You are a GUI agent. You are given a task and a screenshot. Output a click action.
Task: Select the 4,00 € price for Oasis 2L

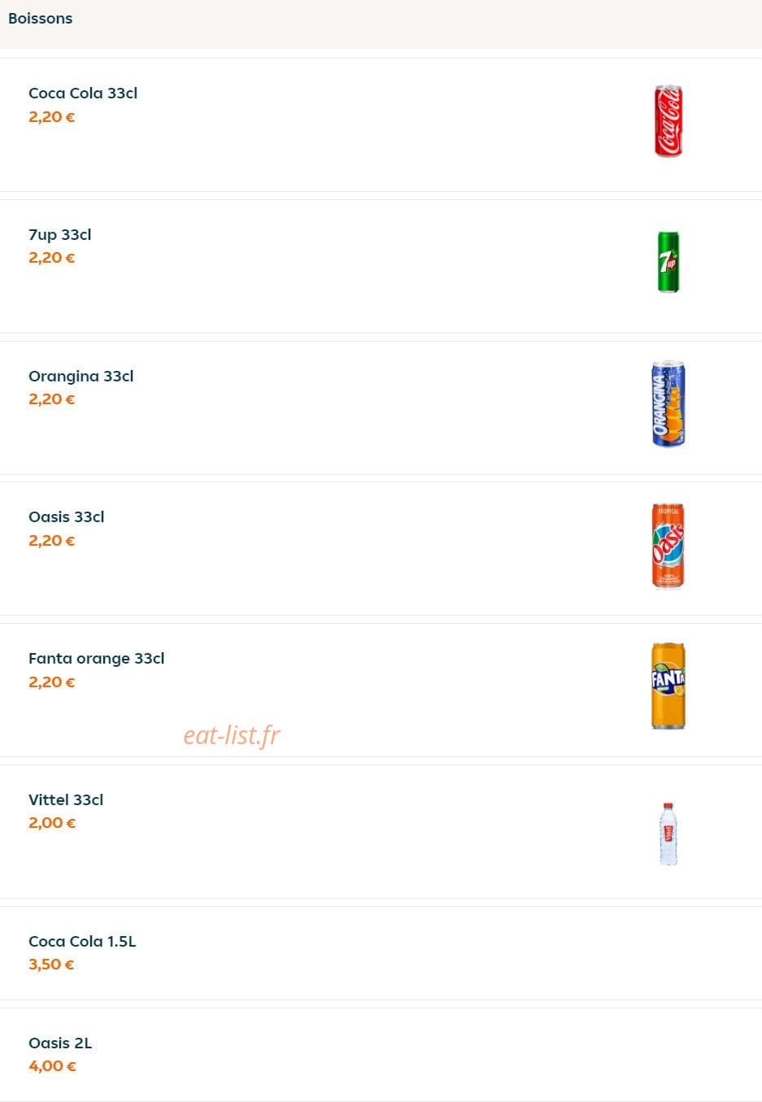(x=52, y=1066)
